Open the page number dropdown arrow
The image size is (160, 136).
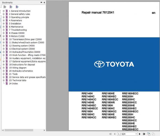coord(136,134)
